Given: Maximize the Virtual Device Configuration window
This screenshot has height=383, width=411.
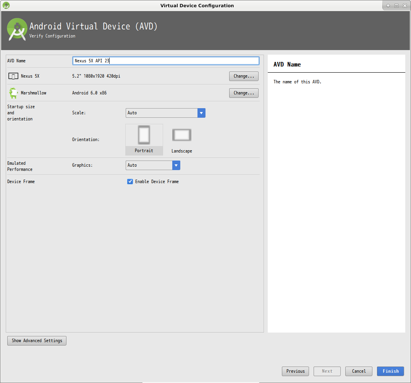Looking at the screenshot, I should click(x=396, y=6).
